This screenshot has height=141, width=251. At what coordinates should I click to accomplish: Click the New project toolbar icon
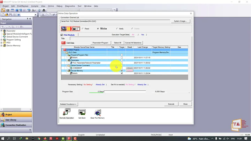coord(3,15)
